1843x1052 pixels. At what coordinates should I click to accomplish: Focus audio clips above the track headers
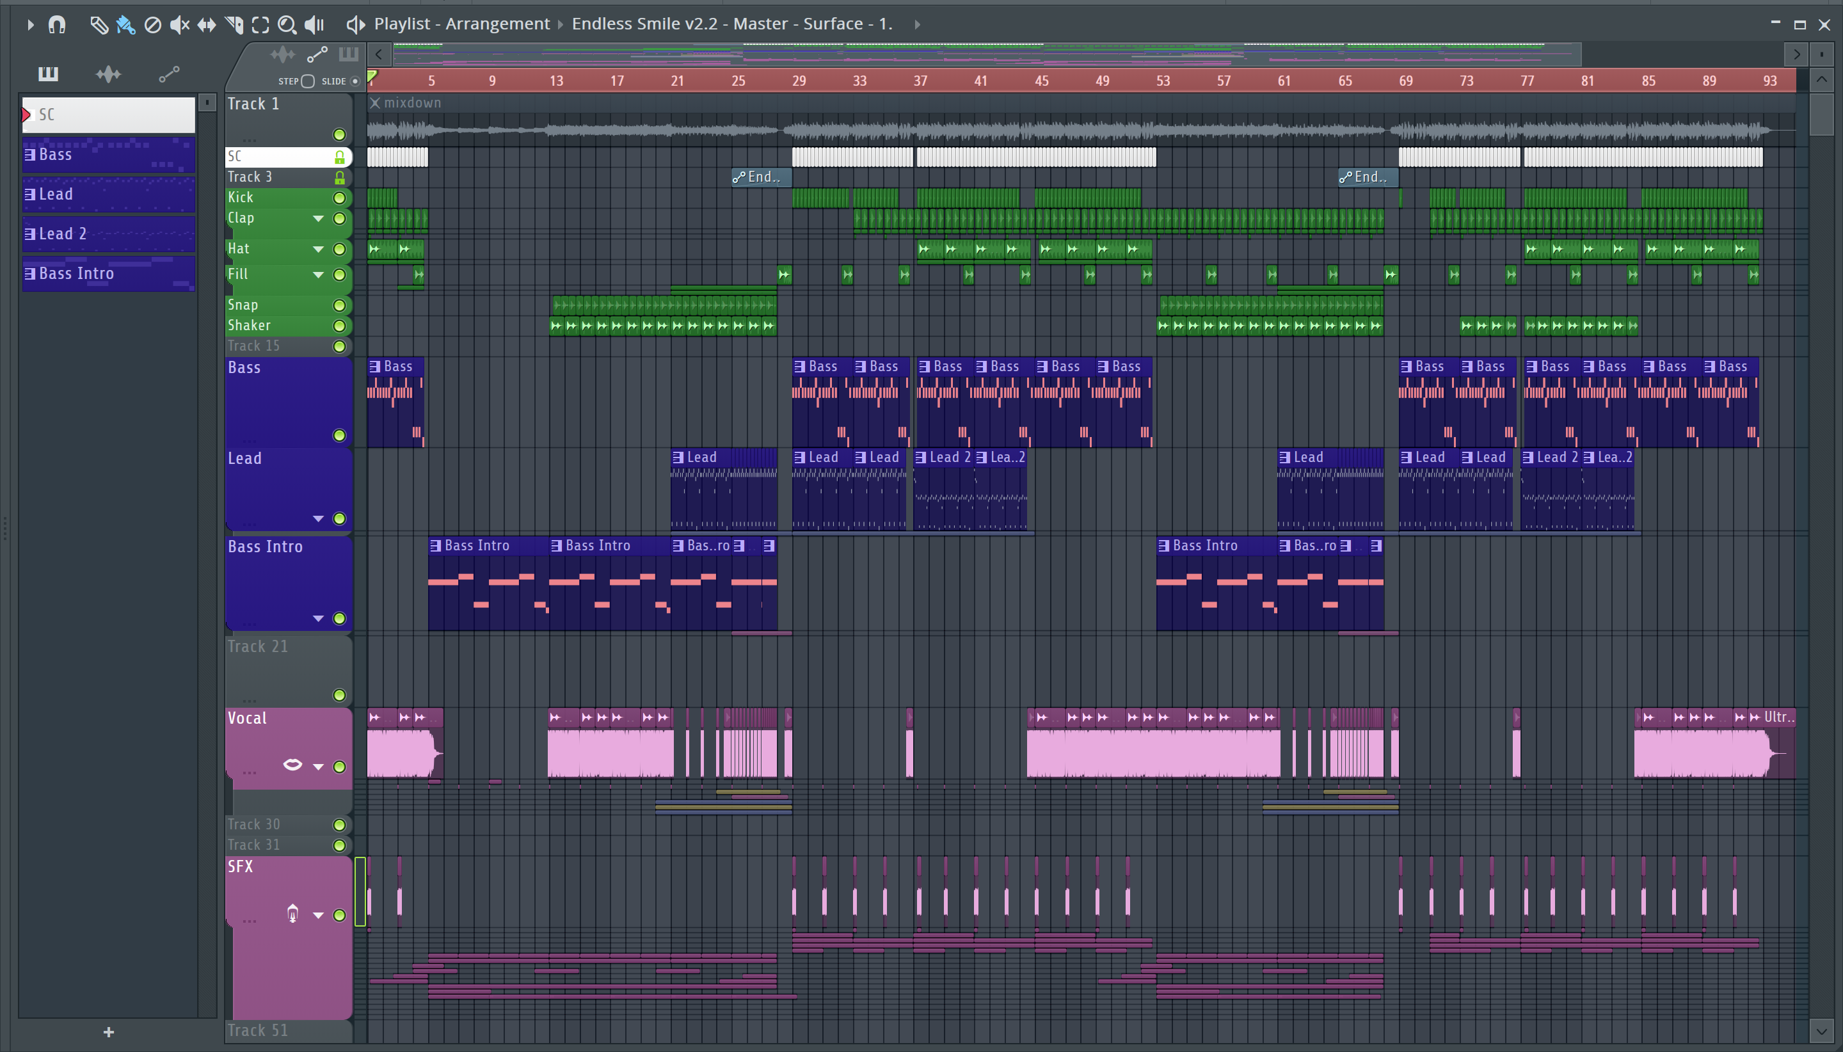282,54
